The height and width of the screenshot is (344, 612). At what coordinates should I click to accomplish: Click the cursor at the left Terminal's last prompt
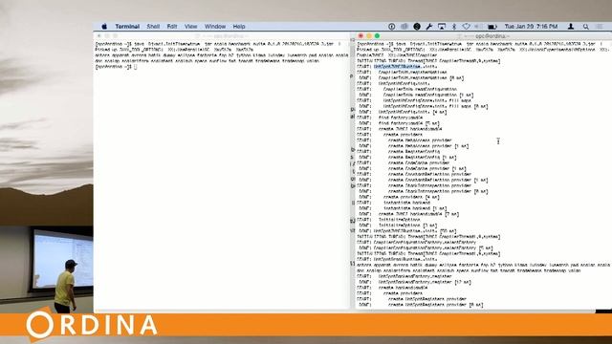tap(136, 67)
